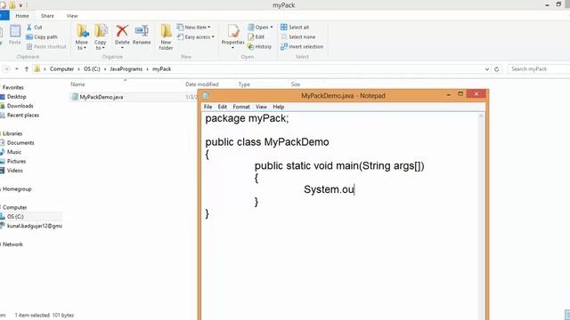
Task: Click the History button
Action: pyautogui.click(x=259, y=46)
